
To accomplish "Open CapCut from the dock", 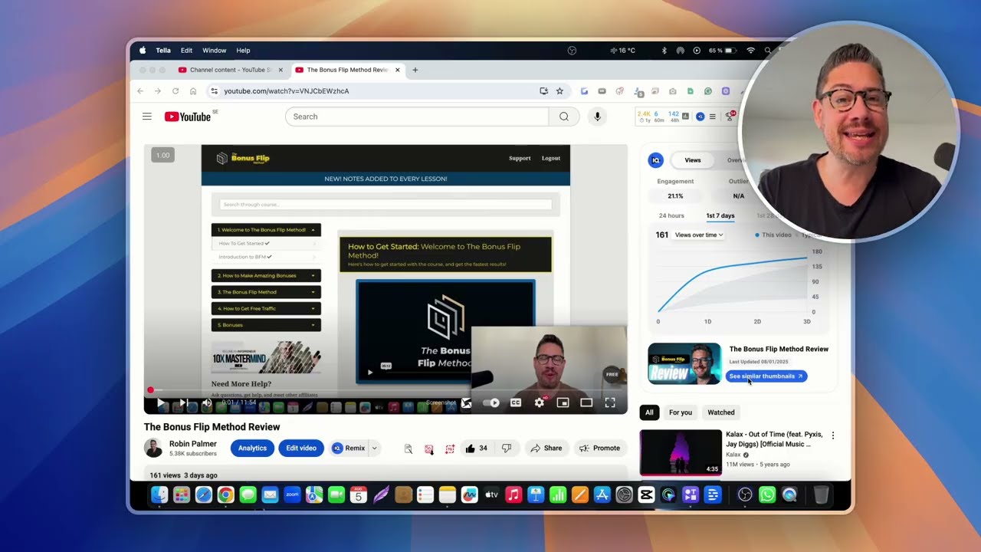I will pos(646,495).
